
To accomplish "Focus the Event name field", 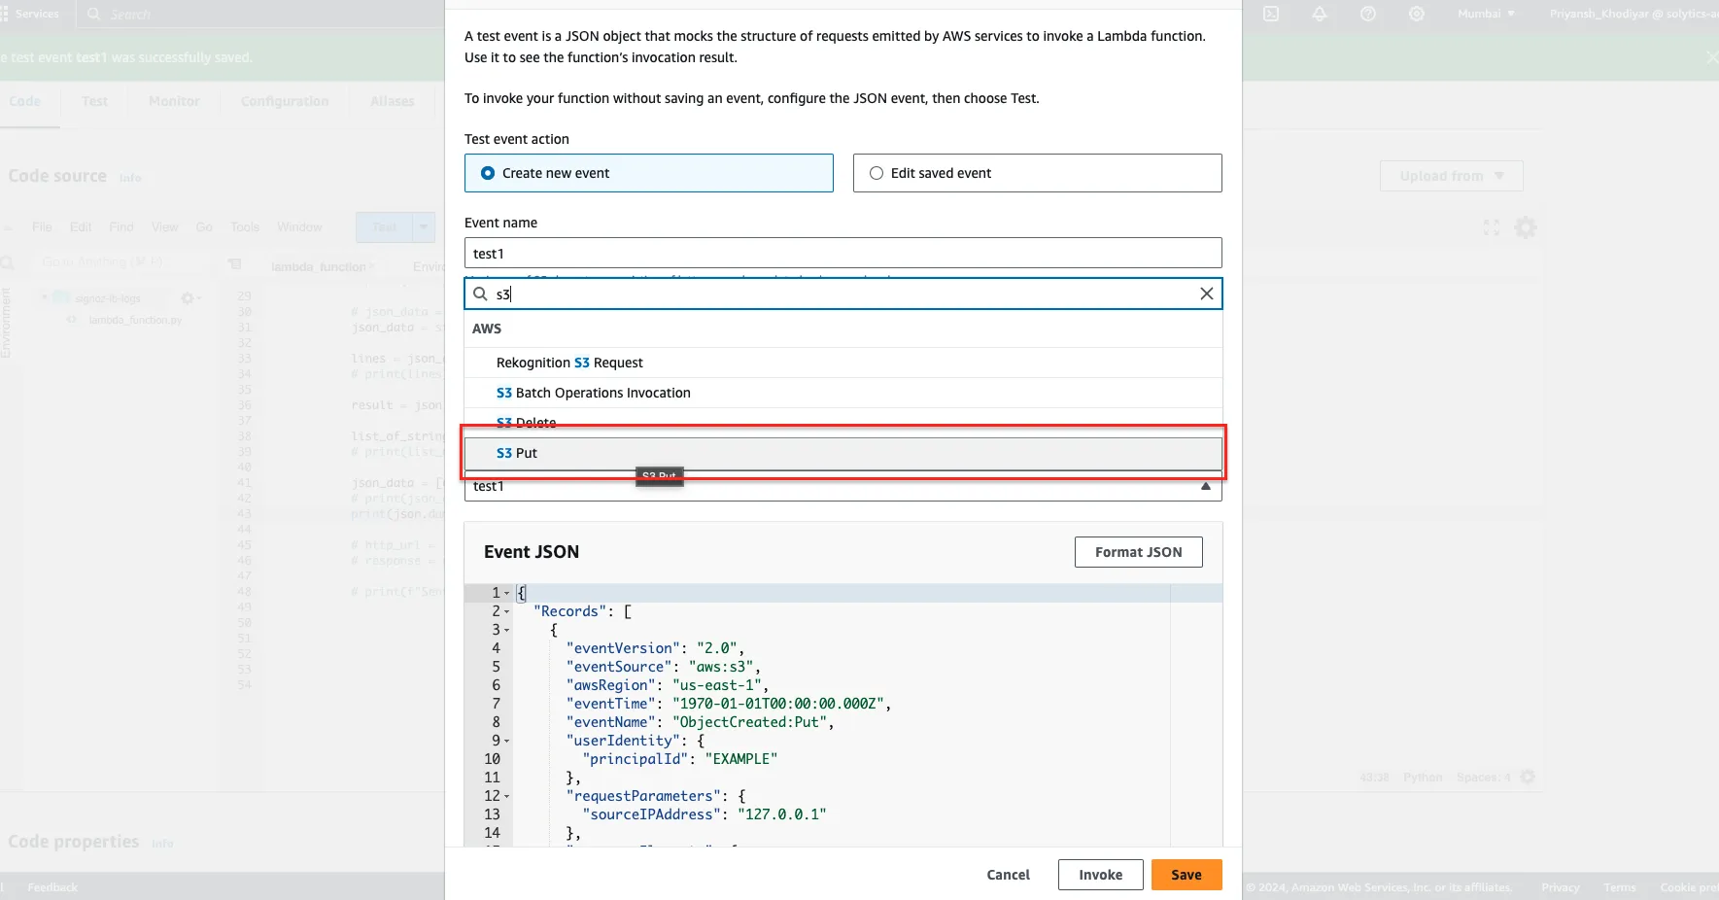I will [x=843, y=253].
